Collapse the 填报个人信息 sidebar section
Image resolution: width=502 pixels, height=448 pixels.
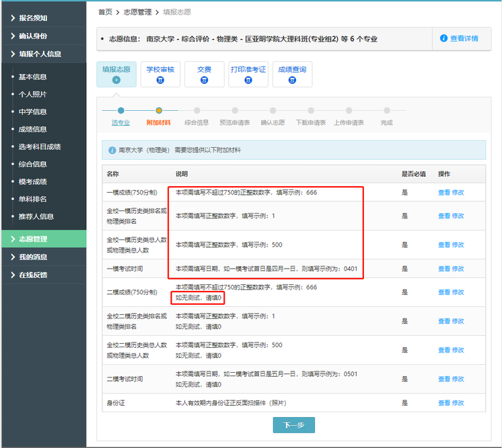point(43,54)
